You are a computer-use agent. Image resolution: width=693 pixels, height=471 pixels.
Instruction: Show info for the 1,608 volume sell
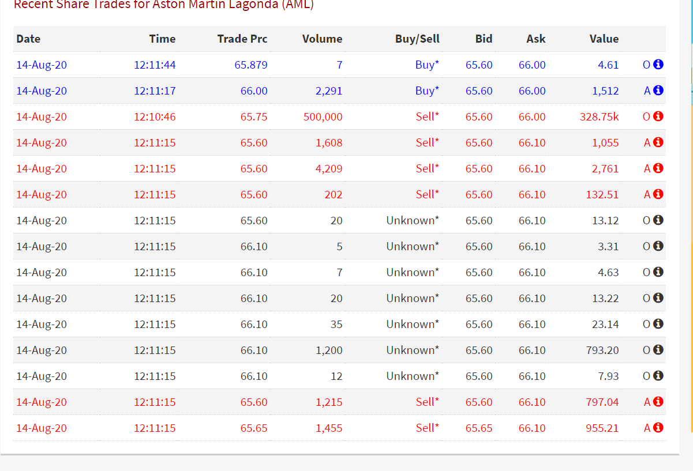(x=658, y=142)
